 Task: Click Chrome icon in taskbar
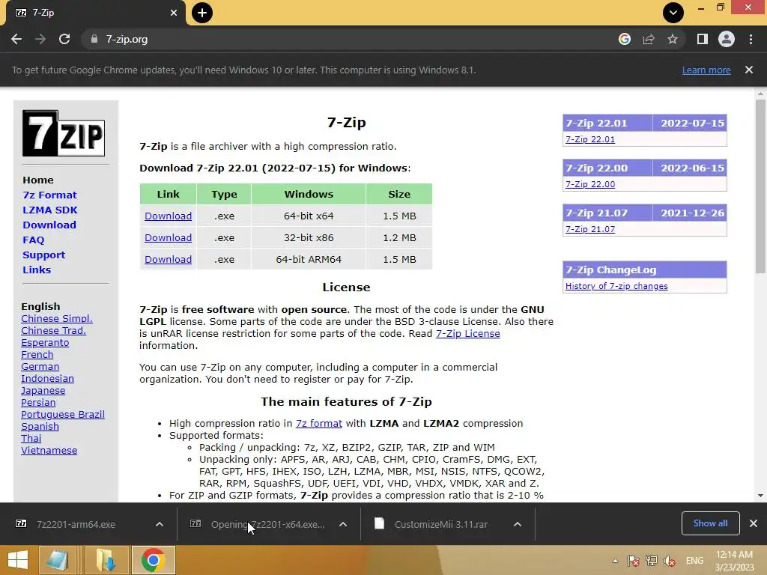pyautogui.click(x=153, y=560)
